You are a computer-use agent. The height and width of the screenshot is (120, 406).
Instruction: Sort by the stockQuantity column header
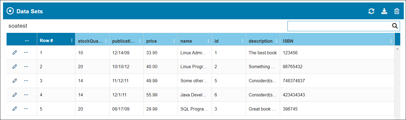pyautogui.click(x=90, y=41)
